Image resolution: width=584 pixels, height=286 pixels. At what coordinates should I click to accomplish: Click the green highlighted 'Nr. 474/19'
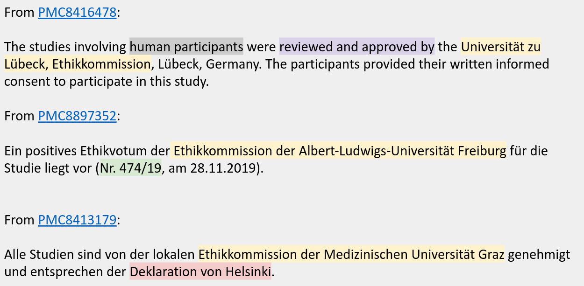pos(131,168)
